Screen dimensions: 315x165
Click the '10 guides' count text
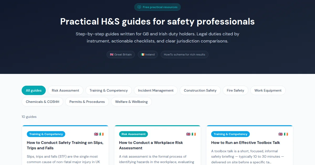(x=29, y=117)
